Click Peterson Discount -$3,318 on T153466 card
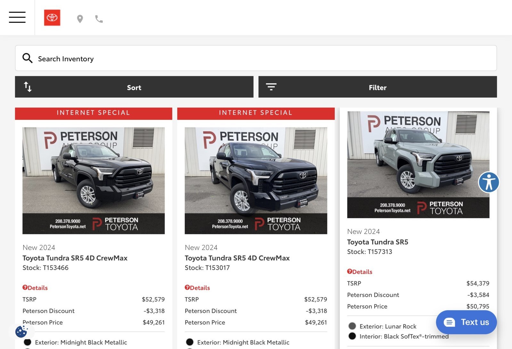 (154, 311)
